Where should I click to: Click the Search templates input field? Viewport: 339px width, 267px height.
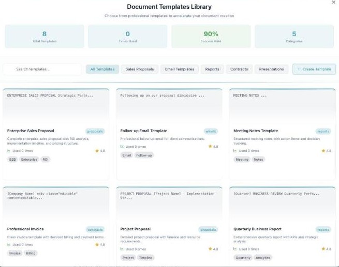(x=42, y=69)
